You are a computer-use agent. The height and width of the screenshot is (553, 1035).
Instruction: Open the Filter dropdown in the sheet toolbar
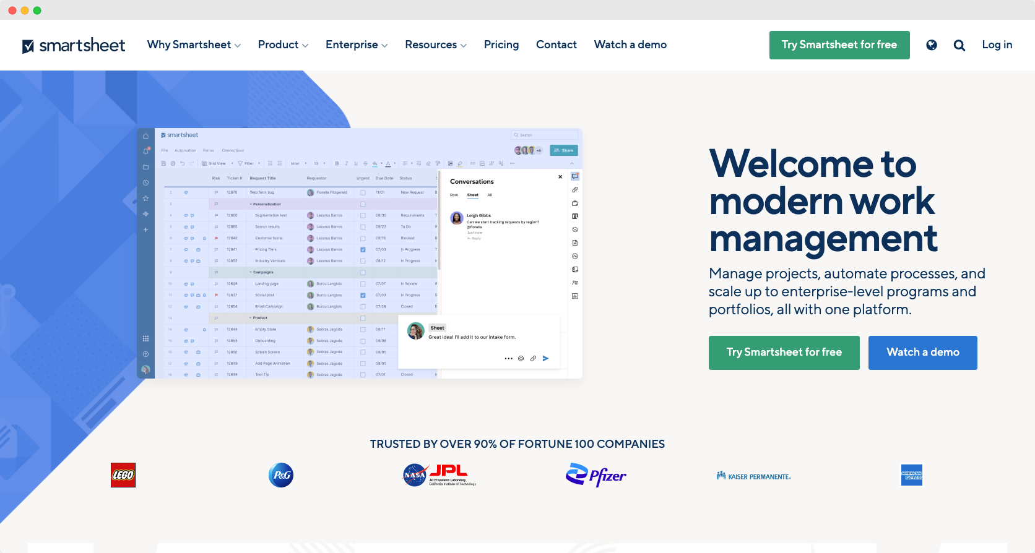pyautogui.click(x=249, y=163)
